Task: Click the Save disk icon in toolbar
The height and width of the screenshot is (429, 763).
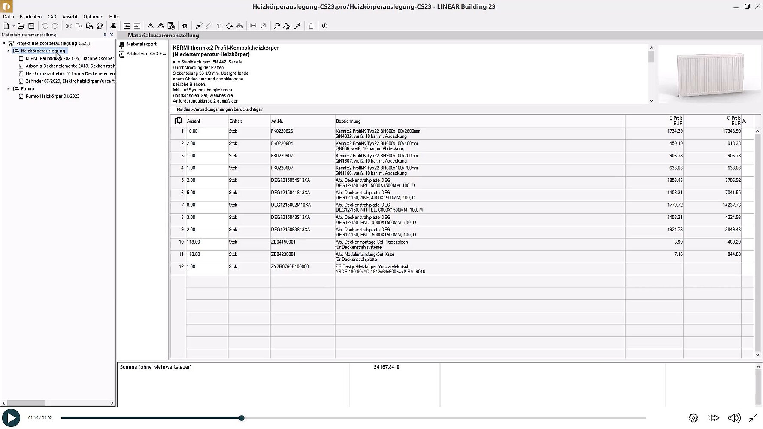Action: coord(31,26)
